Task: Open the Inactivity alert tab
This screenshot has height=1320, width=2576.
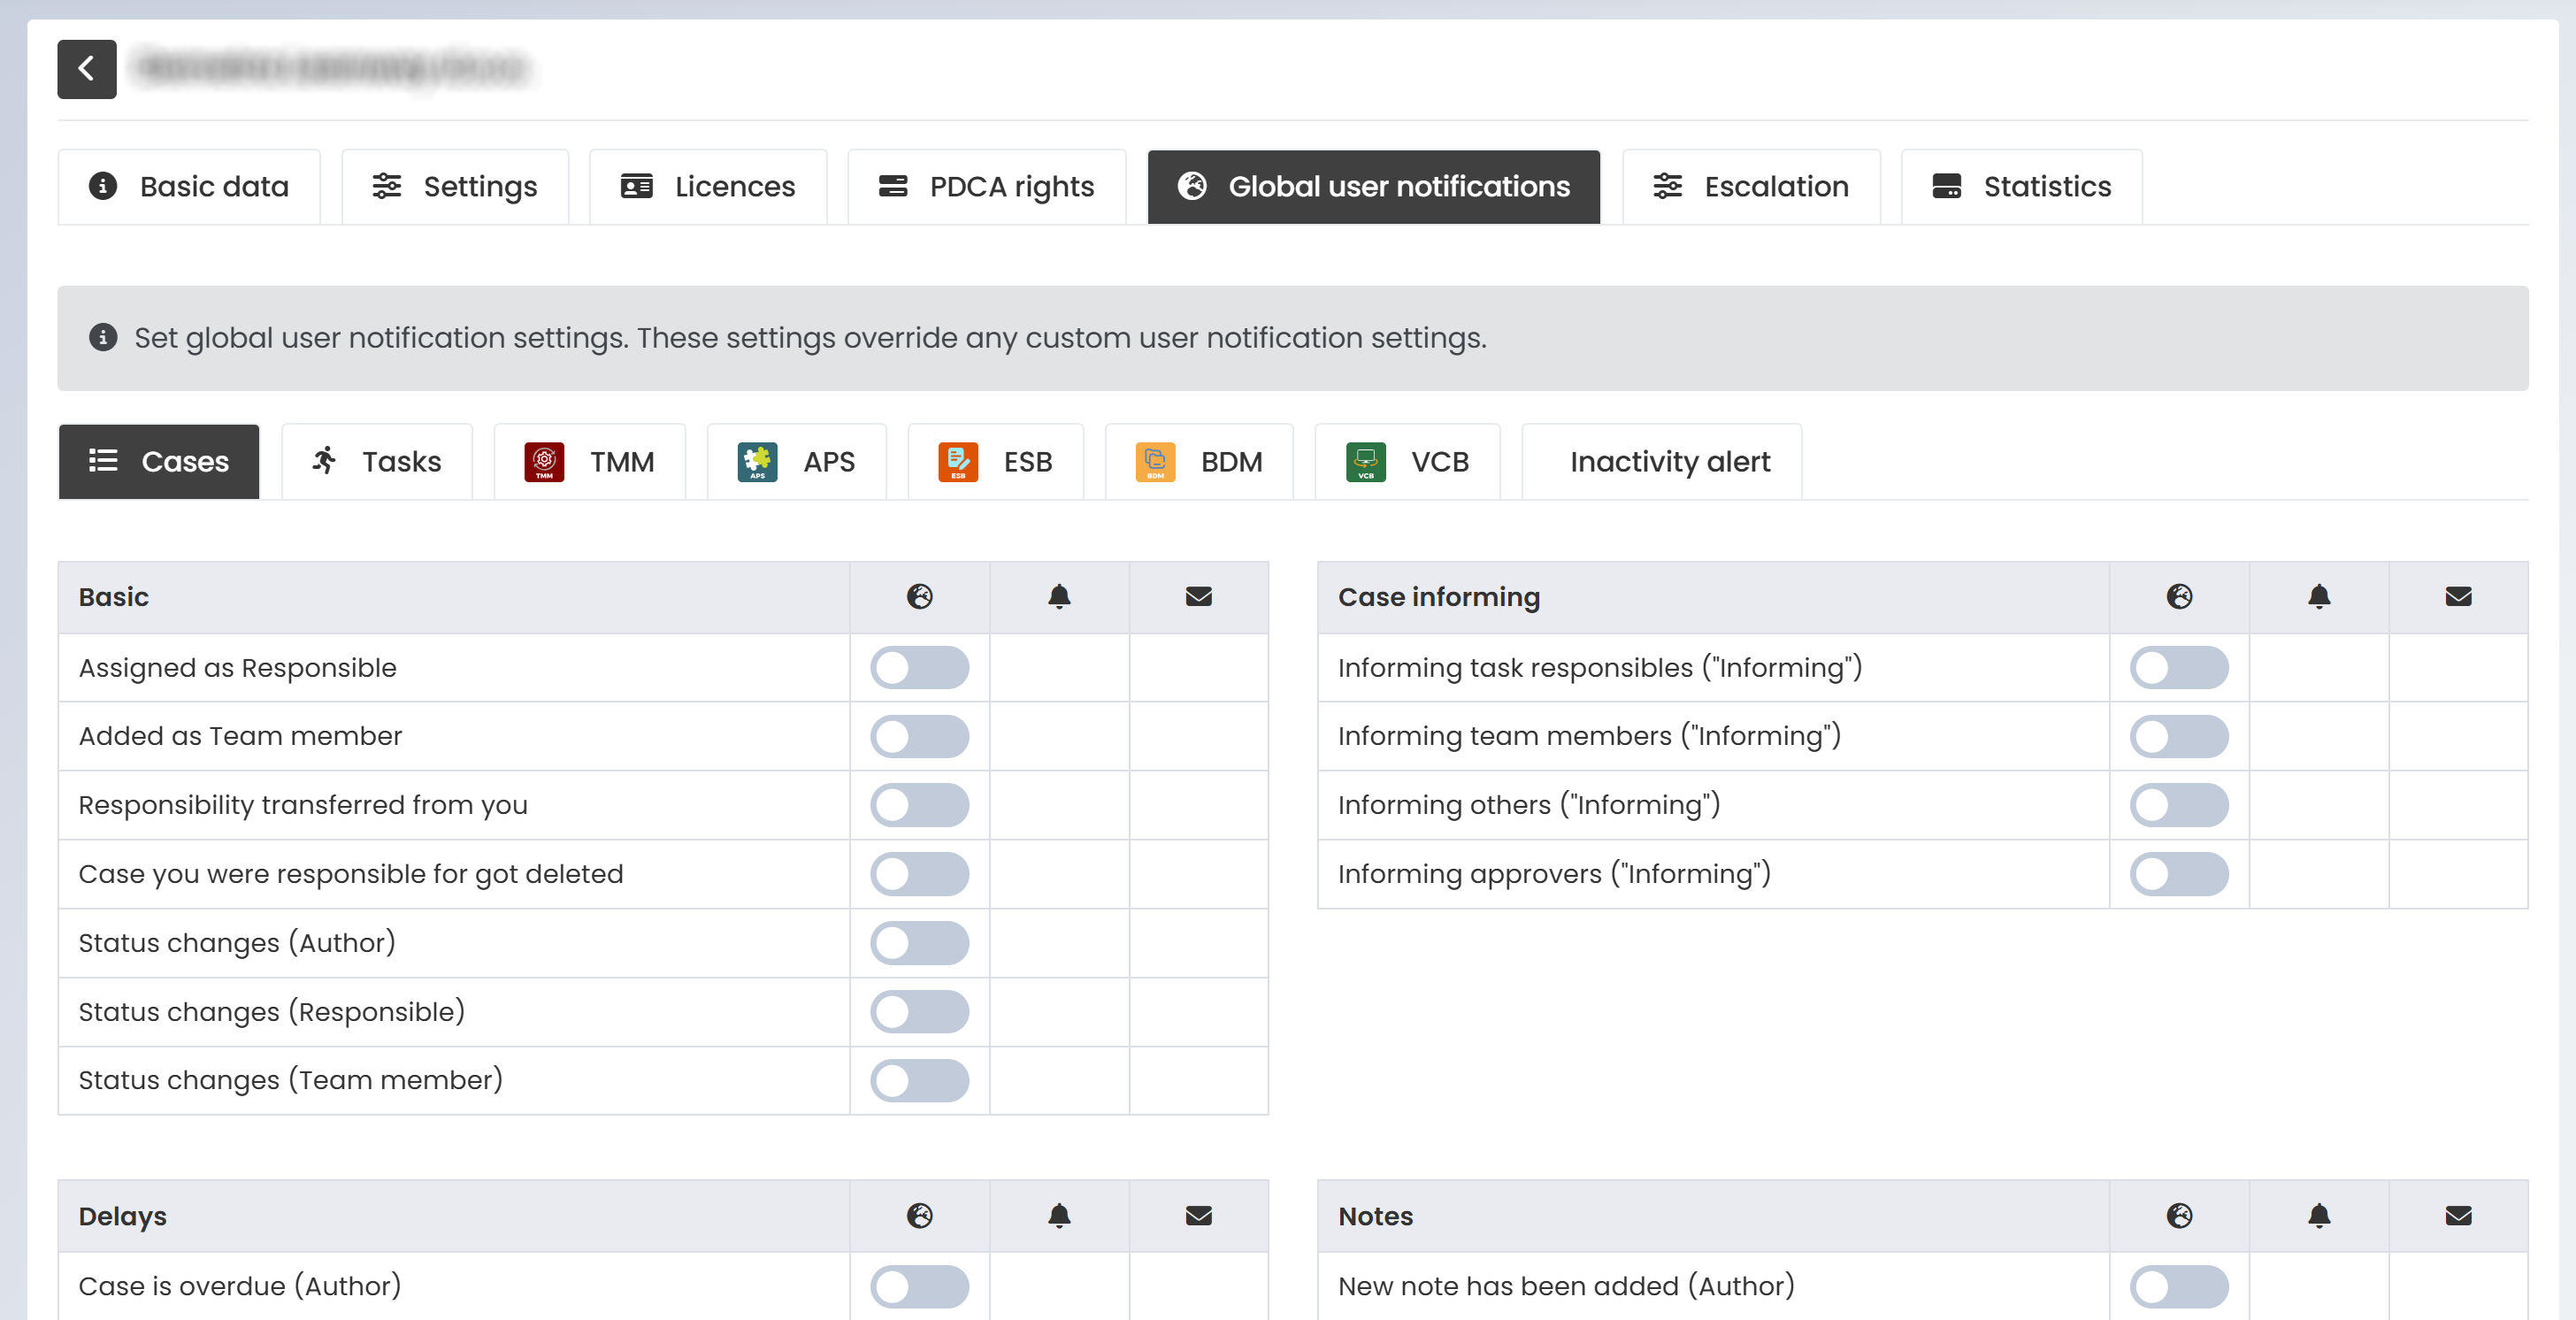Action: (x=1668, y=462)
